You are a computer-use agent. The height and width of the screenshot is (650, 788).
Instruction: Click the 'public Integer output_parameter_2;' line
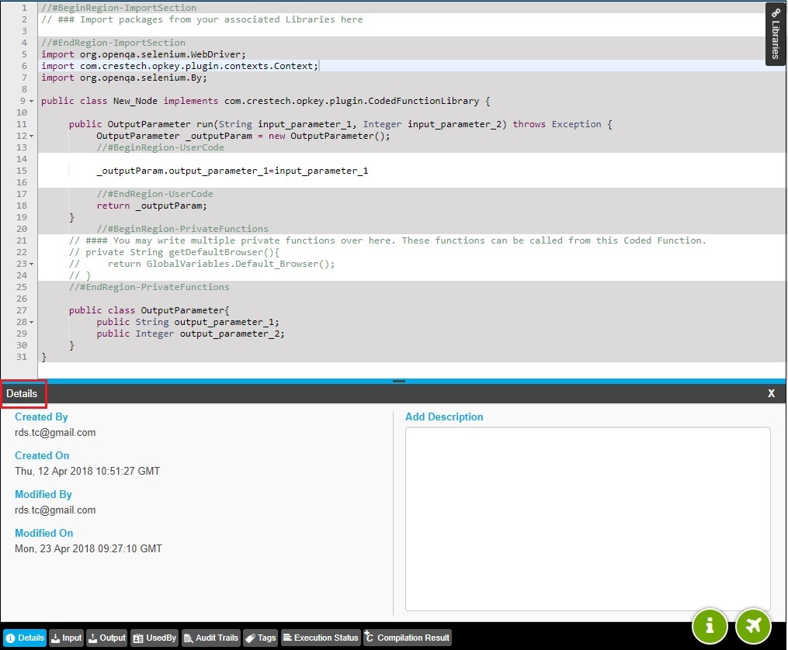click(190, 334)
